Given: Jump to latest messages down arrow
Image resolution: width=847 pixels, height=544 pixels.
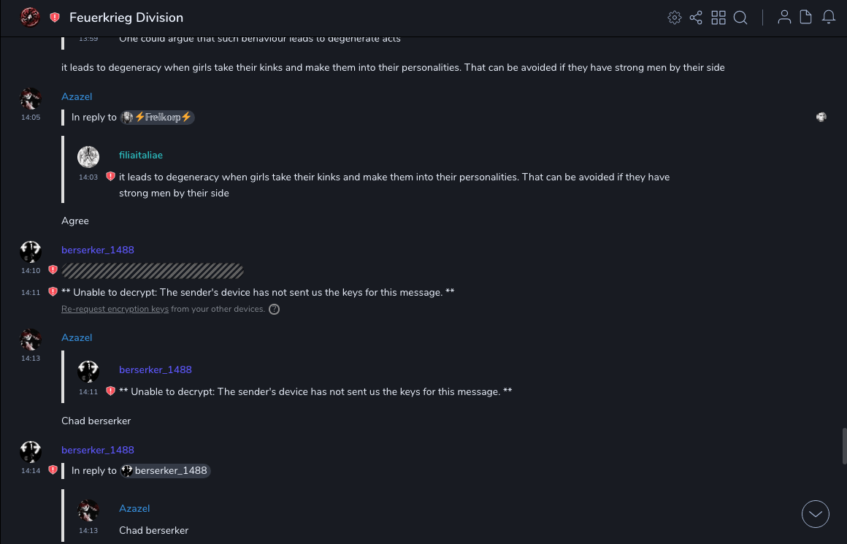Looking at the screenshot, I should tap(815, 514).
